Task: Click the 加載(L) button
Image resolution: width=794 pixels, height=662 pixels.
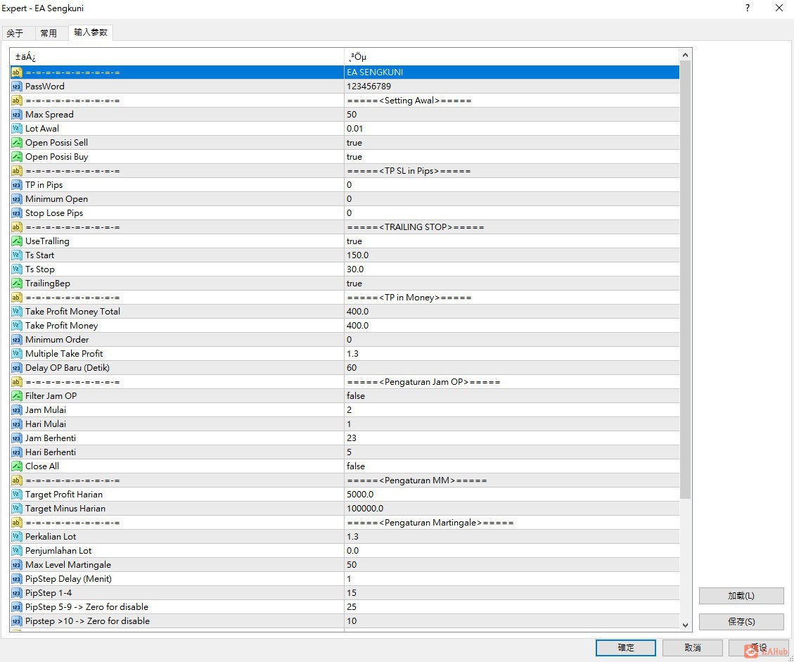Action: [x=741, y=596]
